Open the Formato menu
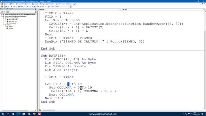This screenshot has height=116, width=206. click(28, 4)
